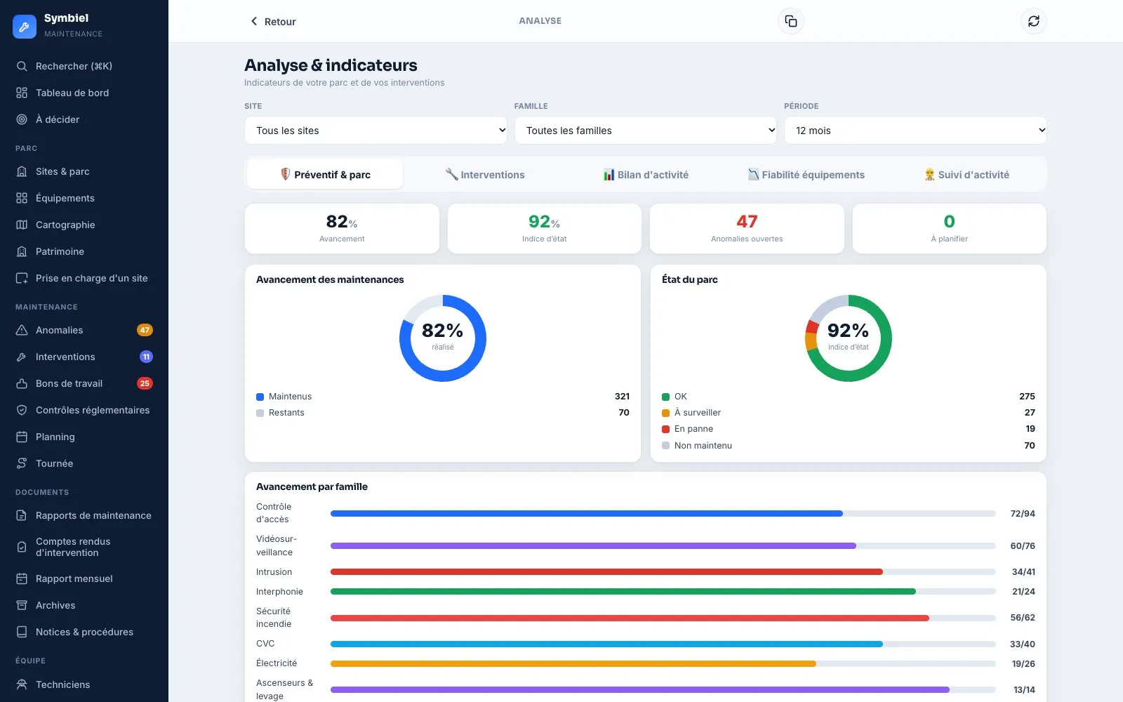The image size is (1123, 702).
Task: Click the 82% Avancement summary card
Action: pos(342,228)
